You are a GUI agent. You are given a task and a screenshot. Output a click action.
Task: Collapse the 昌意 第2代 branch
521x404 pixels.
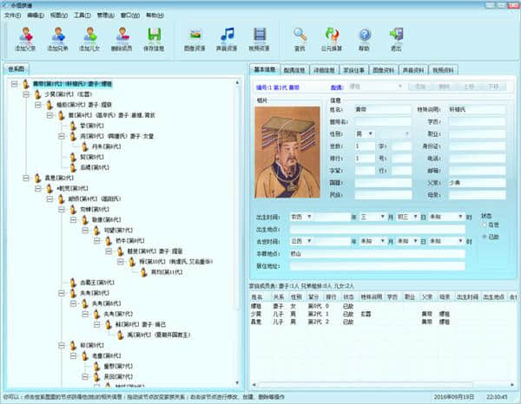coord(26,178)
